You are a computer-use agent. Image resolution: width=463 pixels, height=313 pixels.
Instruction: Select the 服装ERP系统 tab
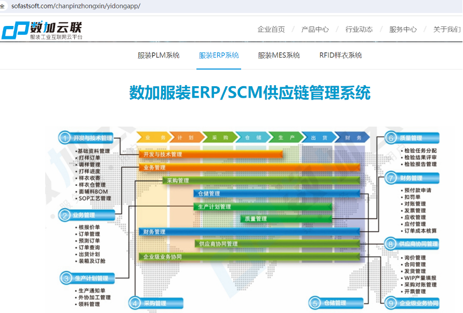(x=219, y=55)
